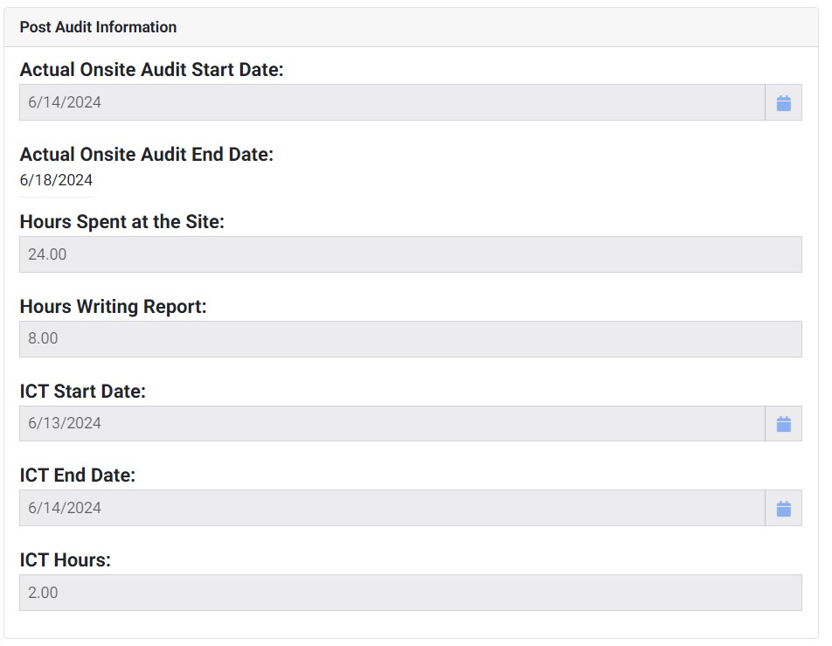The image size is (832, 646).
Task: Click the ICT Hours input field
Action: [x=410, y=593]
